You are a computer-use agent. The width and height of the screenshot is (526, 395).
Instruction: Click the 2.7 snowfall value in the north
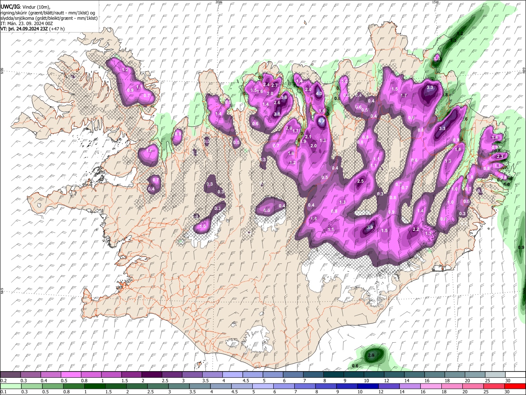pyautogui.click(x=275, y=85)
